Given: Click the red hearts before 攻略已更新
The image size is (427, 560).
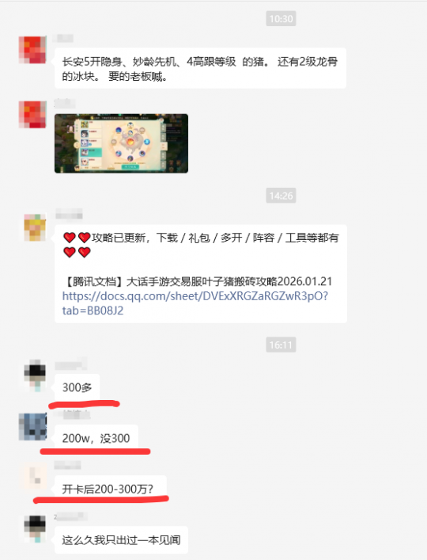Looking at the screenshot, I should (x=77, y=238).
